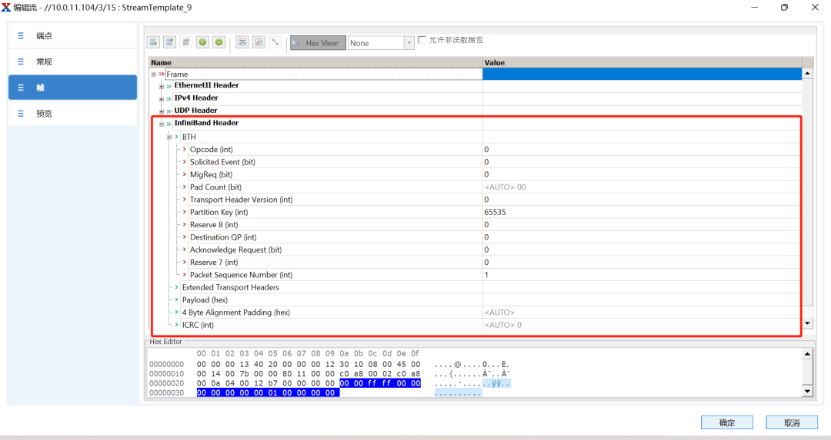Click the diagonal line toolbar icon
The image size is (831, 440).
pyautogui.click(x=275, y=43)
